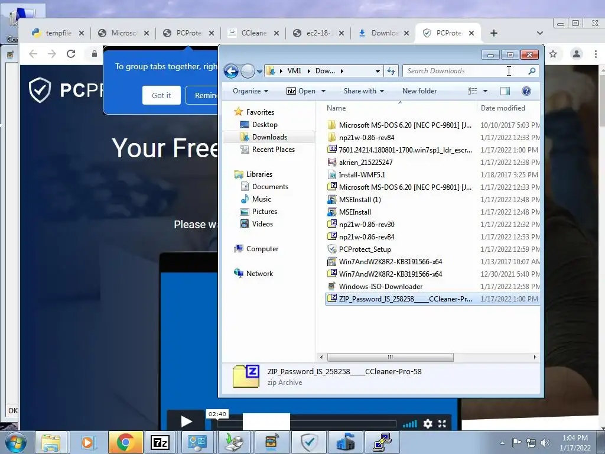Open the Windows Start button
The height and width of the screenshot is (454, 605).
[15, 442]
